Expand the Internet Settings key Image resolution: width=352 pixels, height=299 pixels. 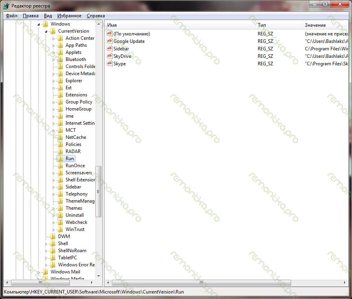coord(53,124)
